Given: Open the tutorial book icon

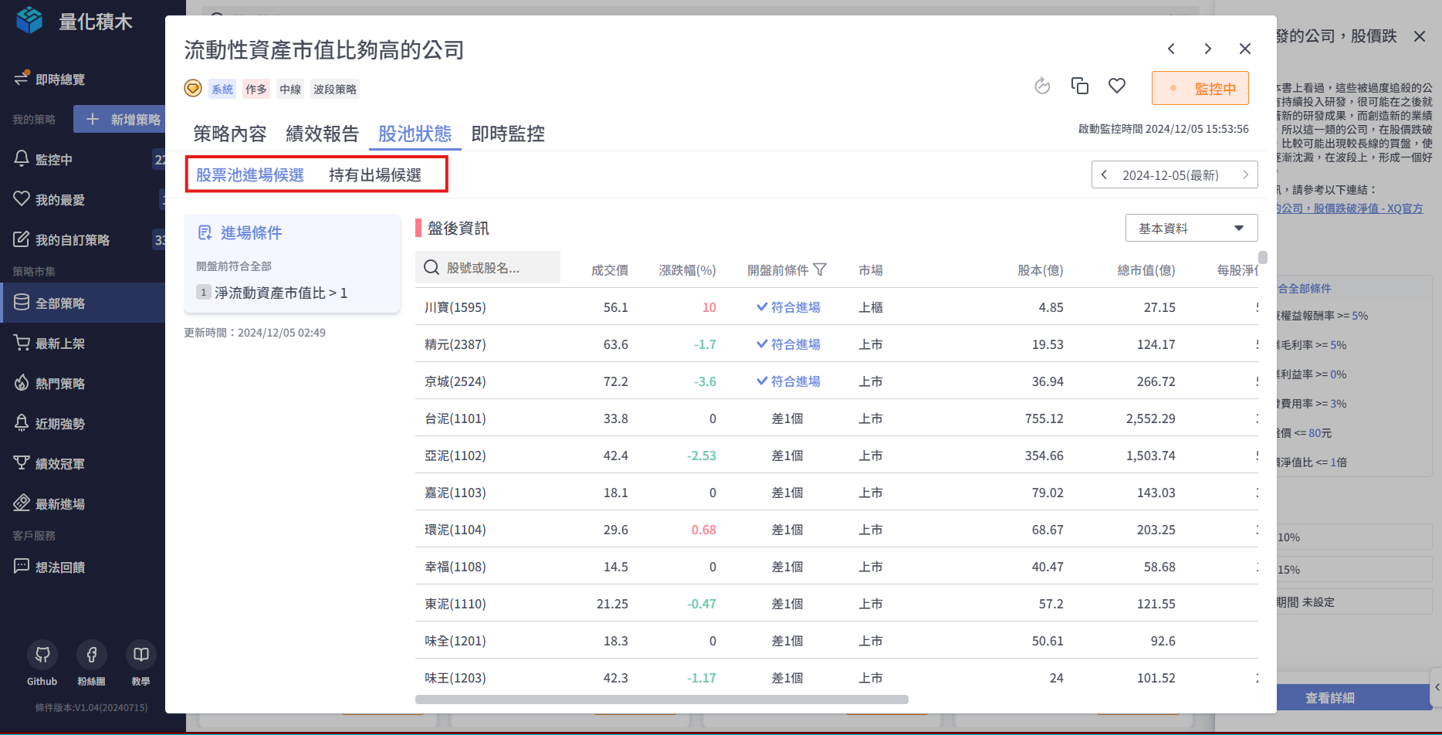Looking at the screenshot, I should [140, 655].
